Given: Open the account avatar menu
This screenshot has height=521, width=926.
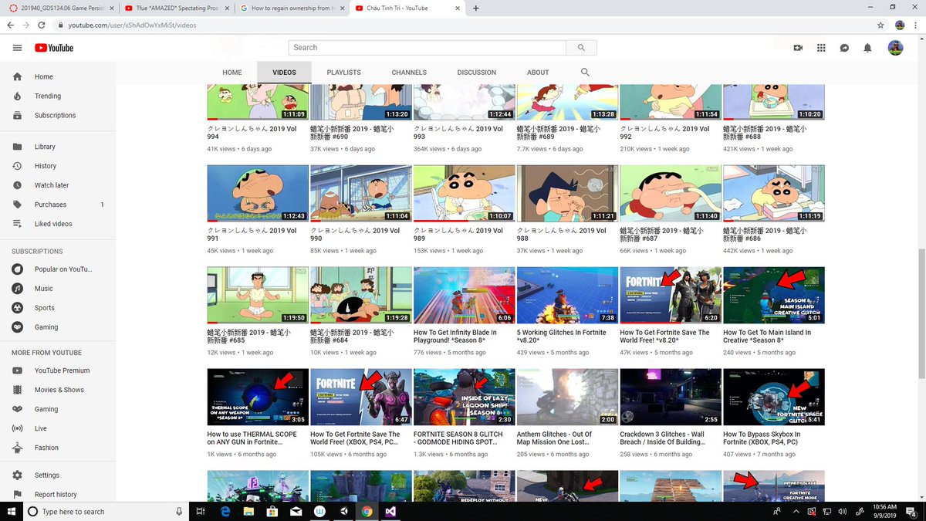Looking at the screenshot, I should click(895, 48).
